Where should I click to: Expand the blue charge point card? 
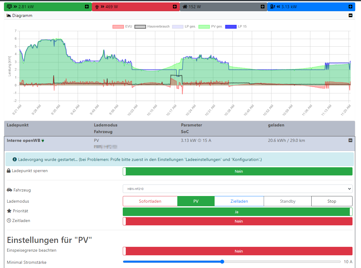click(x=350, y=7)
